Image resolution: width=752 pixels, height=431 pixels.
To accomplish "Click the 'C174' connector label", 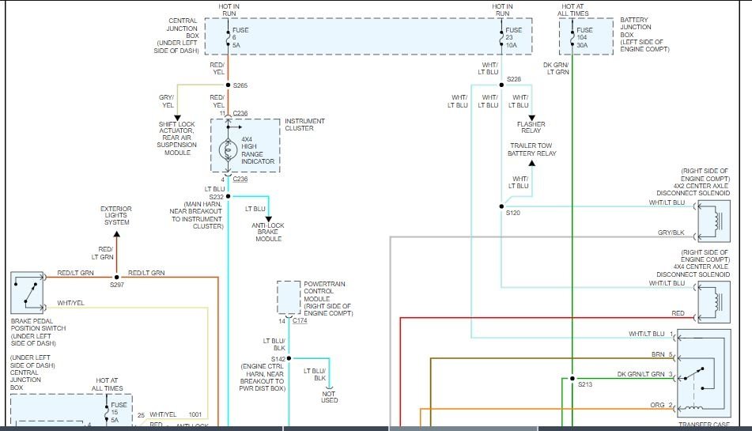I will tap(300, 321).
